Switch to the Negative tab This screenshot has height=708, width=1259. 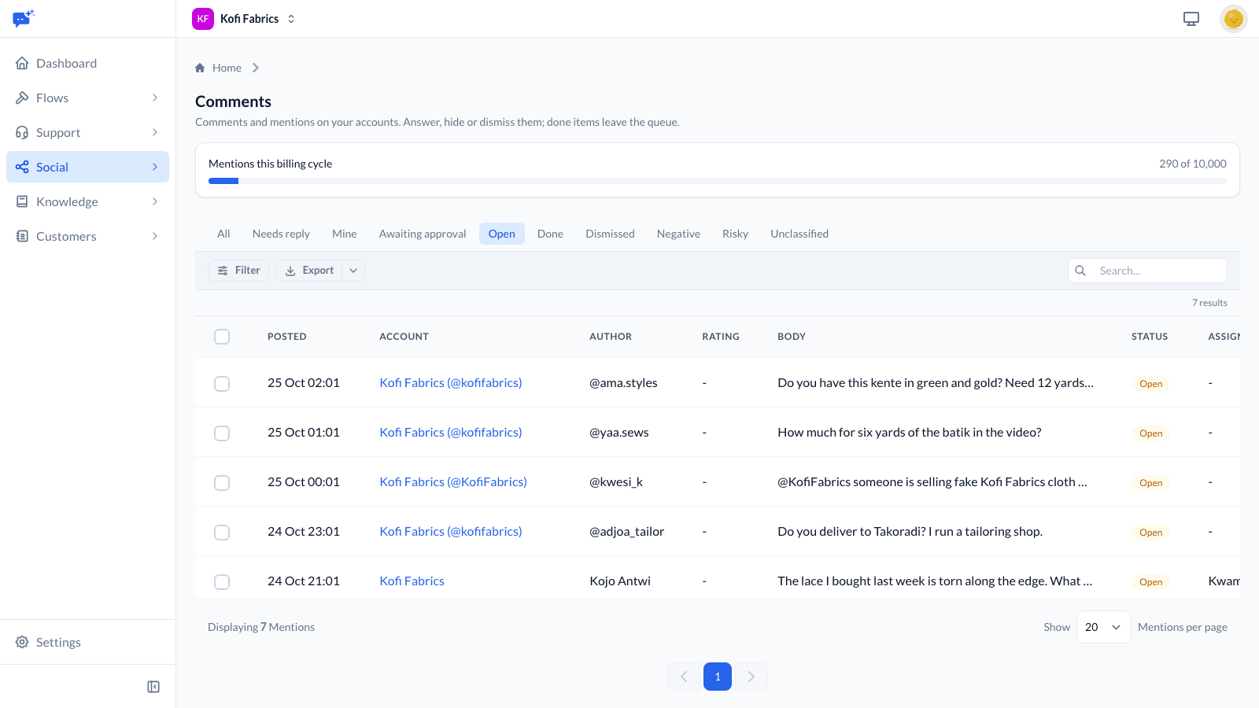[678, 234]
